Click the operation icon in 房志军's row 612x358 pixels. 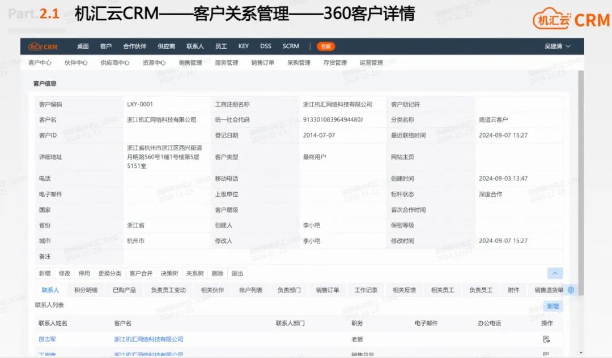[x=546, y=339]
